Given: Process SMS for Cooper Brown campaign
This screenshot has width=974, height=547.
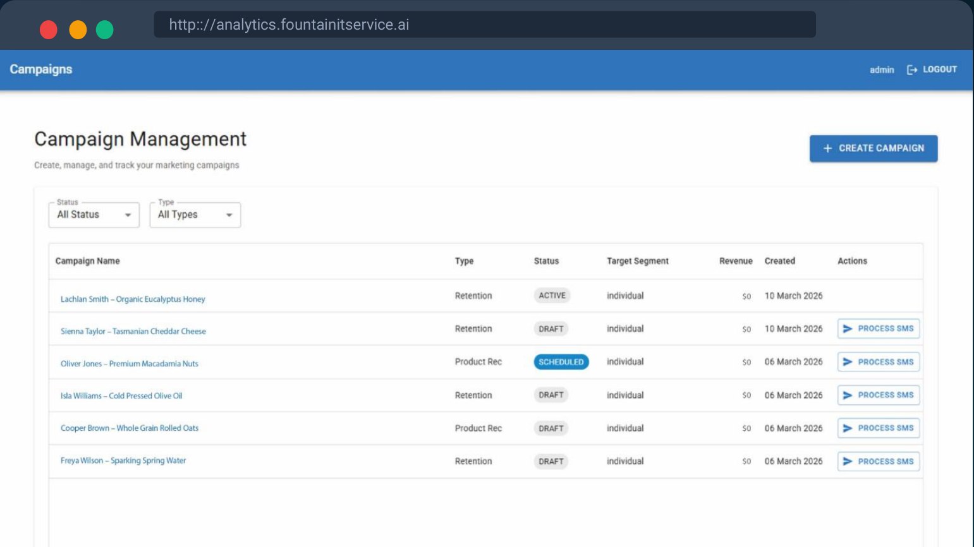Looking at the screenshot, I should [x=879, y=428].
